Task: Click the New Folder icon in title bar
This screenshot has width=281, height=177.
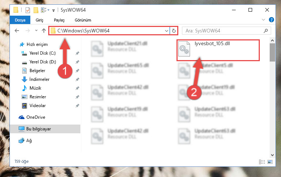Action: pos(36,10)
